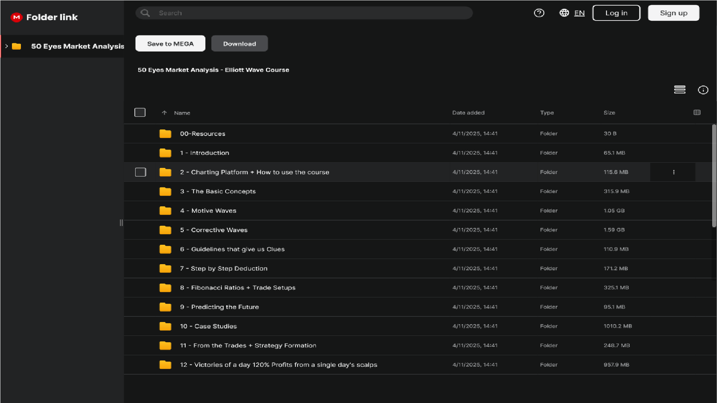This screenshot has width=717, height=403.
Task: Open 12 - Victories of a day folder name
Action: [279, 365]
